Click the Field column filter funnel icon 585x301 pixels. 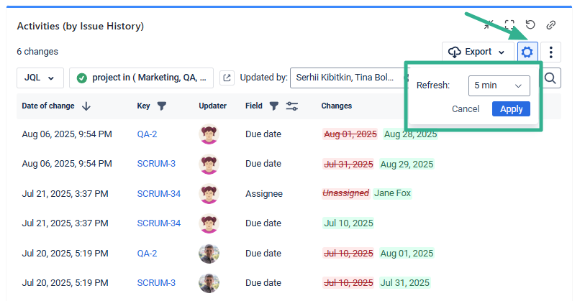click(273, 106)
